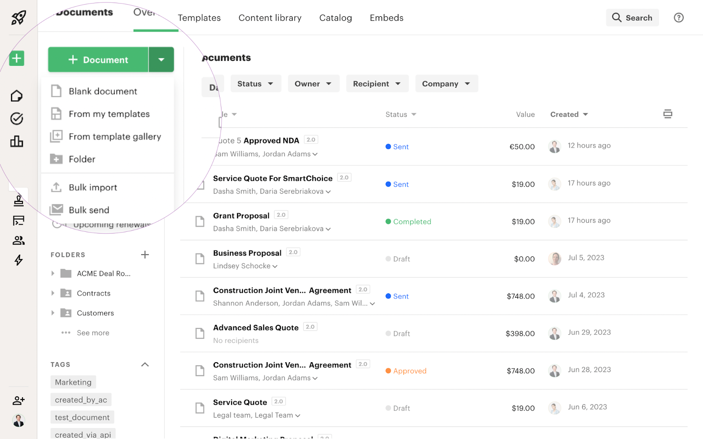This screenshot has width=703, height=439.
Task: Click the document icon of the Legal team Service Quote
Action: pyautogui.click(x=200, y=408)
